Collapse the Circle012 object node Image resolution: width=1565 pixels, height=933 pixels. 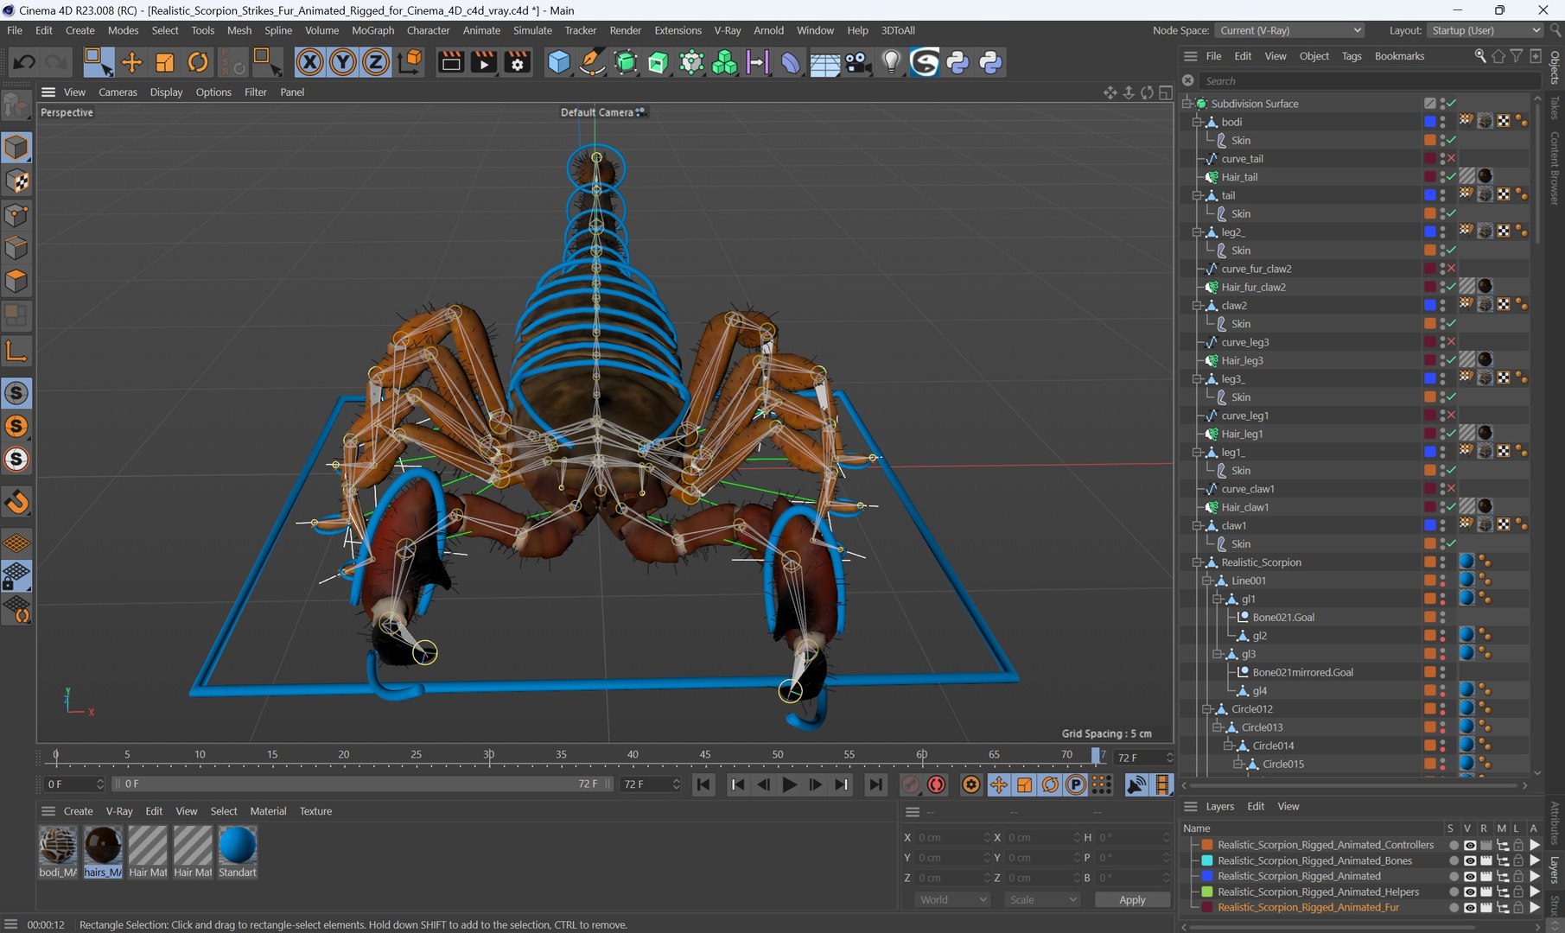tap(1208, 709)
